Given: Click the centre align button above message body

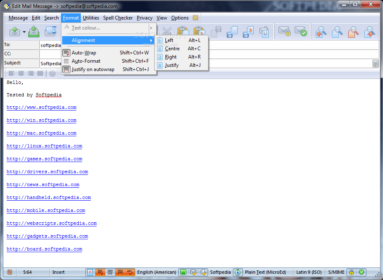Looking at the screenshot, I should pos(21,73).
